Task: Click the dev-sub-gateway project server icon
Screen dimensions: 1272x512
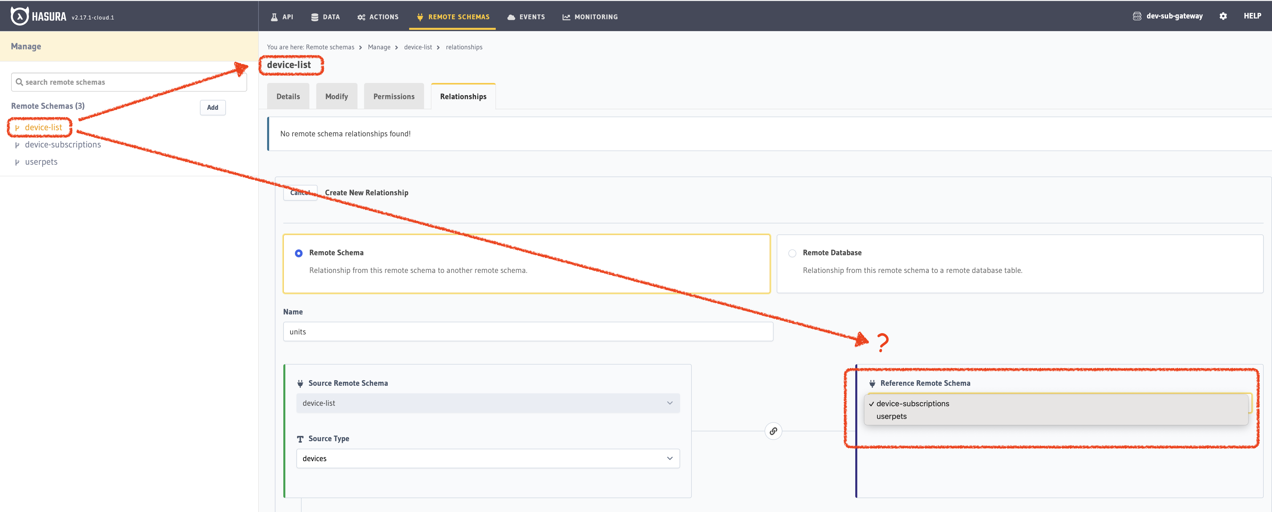Action: click(x=1137, y=16)
